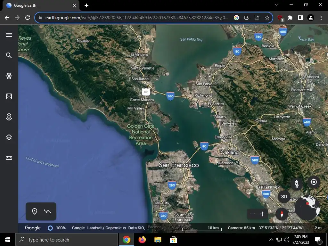Go back with browser back arrow
Viewport: 328px width, 246px height.
pos(7,18)
